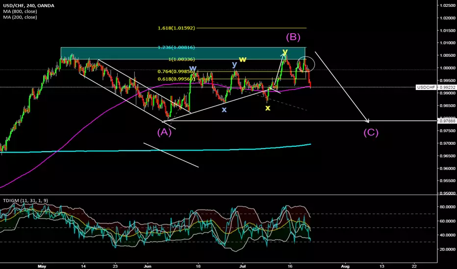
Task: Click the 40.0000 indicator scale label
Action: pos(447,235)
